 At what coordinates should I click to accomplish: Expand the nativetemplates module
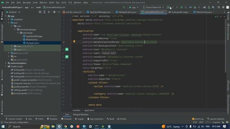(6, 63)
